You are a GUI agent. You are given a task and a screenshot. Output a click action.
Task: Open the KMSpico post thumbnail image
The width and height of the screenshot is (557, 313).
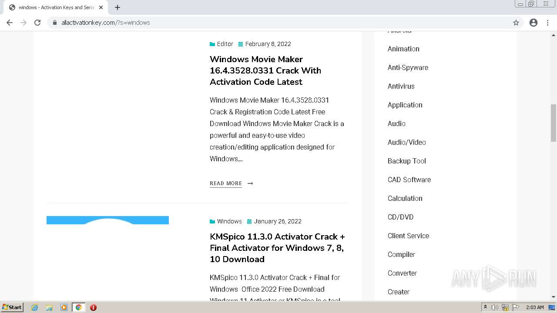point(107,220)
